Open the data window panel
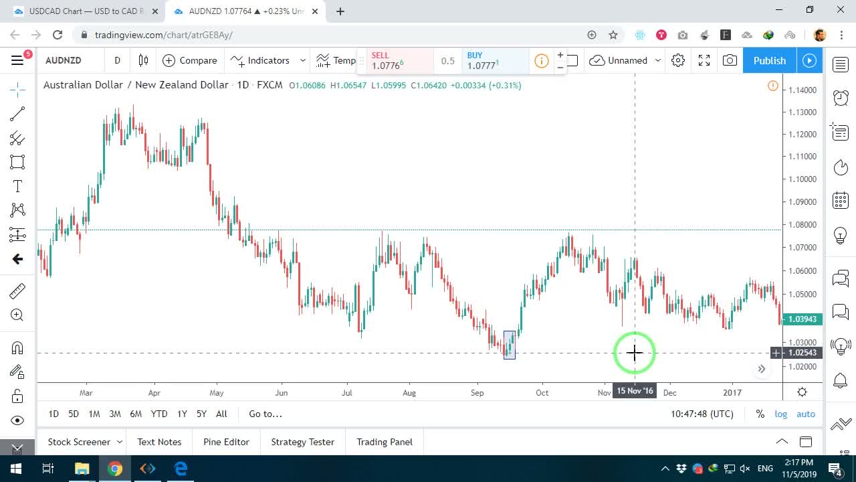Viewport: 856px width, 482px height. click(841, 132)
